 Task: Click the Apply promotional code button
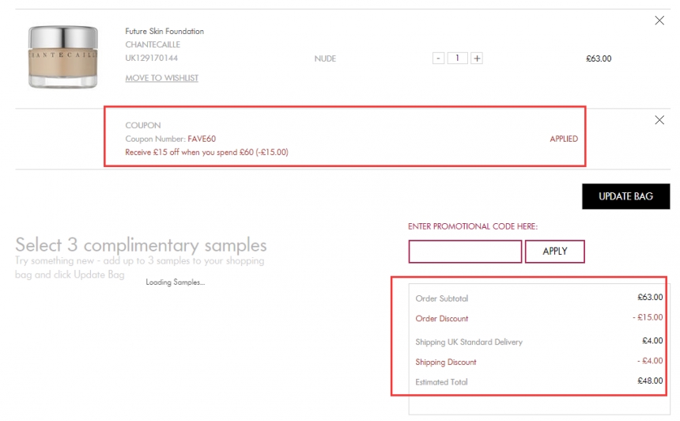554,252
